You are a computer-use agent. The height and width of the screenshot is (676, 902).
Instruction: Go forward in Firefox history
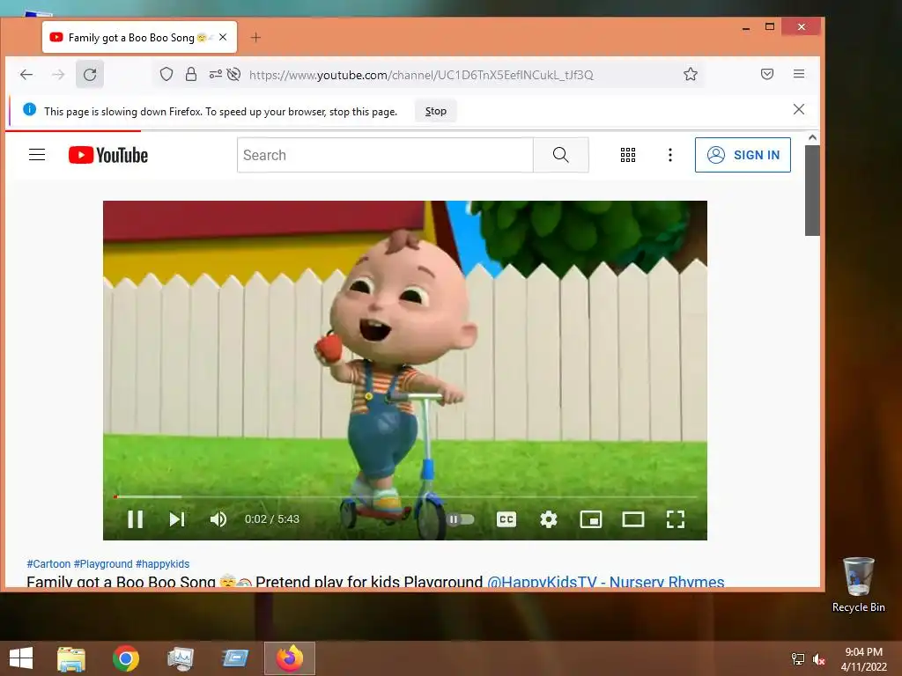58,74
